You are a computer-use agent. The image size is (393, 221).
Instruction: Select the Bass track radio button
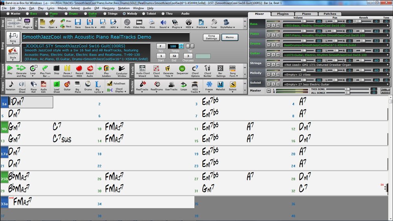(x=28, y=13)
